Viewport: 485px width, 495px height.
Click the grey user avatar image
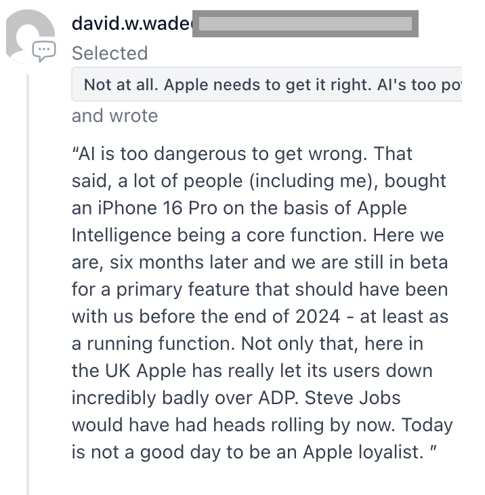pos(30,37)
